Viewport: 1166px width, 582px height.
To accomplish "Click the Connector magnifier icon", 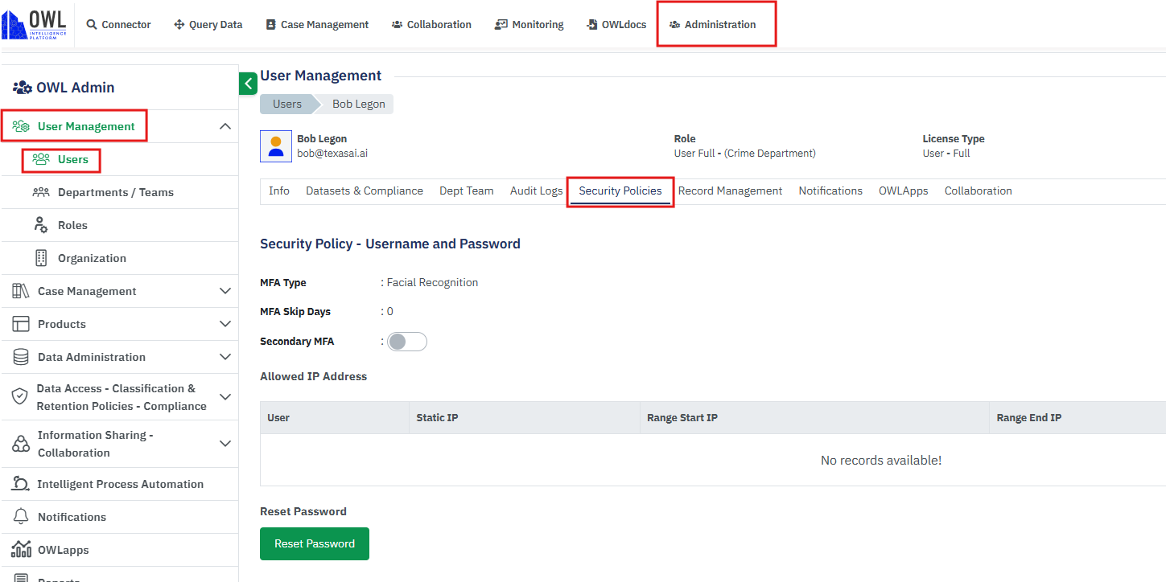I will point(92,25).
